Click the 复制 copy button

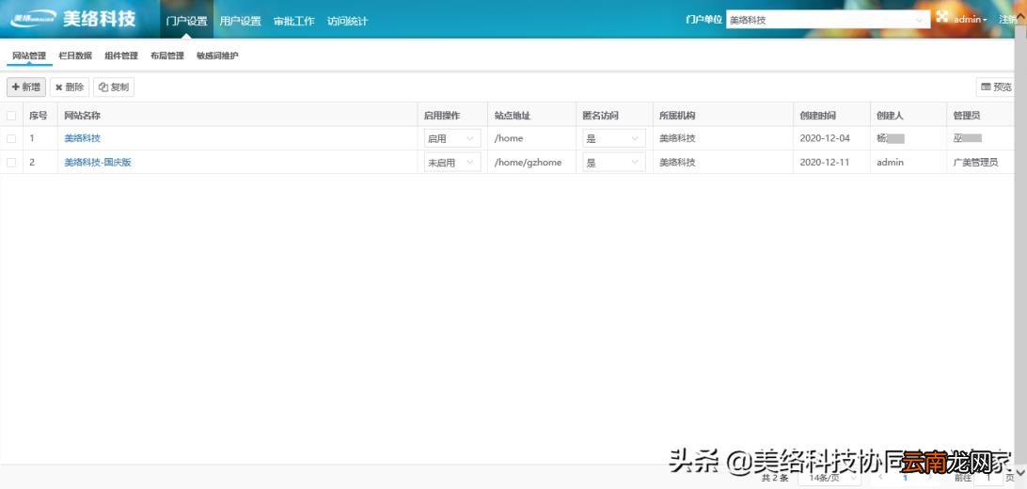[x=114, y=87]
